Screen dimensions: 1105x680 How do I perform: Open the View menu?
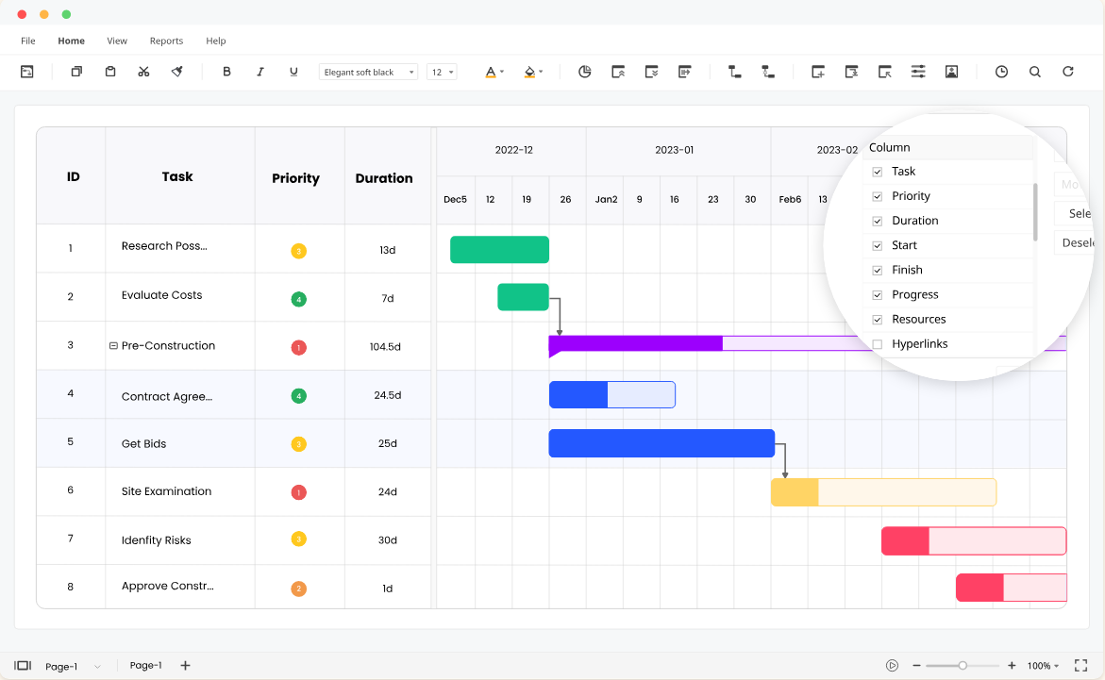[x=117, y=41]
